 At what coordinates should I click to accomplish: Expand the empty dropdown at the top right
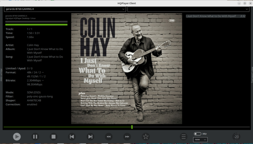point(188,9)
